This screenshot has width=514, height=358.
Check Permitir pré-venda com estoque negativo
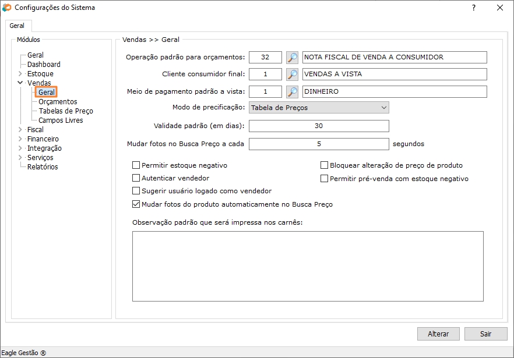325,179
